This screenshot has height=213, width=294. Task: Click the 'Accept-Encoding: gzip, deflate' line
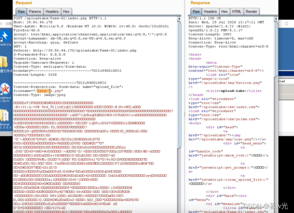coord(46,43)
